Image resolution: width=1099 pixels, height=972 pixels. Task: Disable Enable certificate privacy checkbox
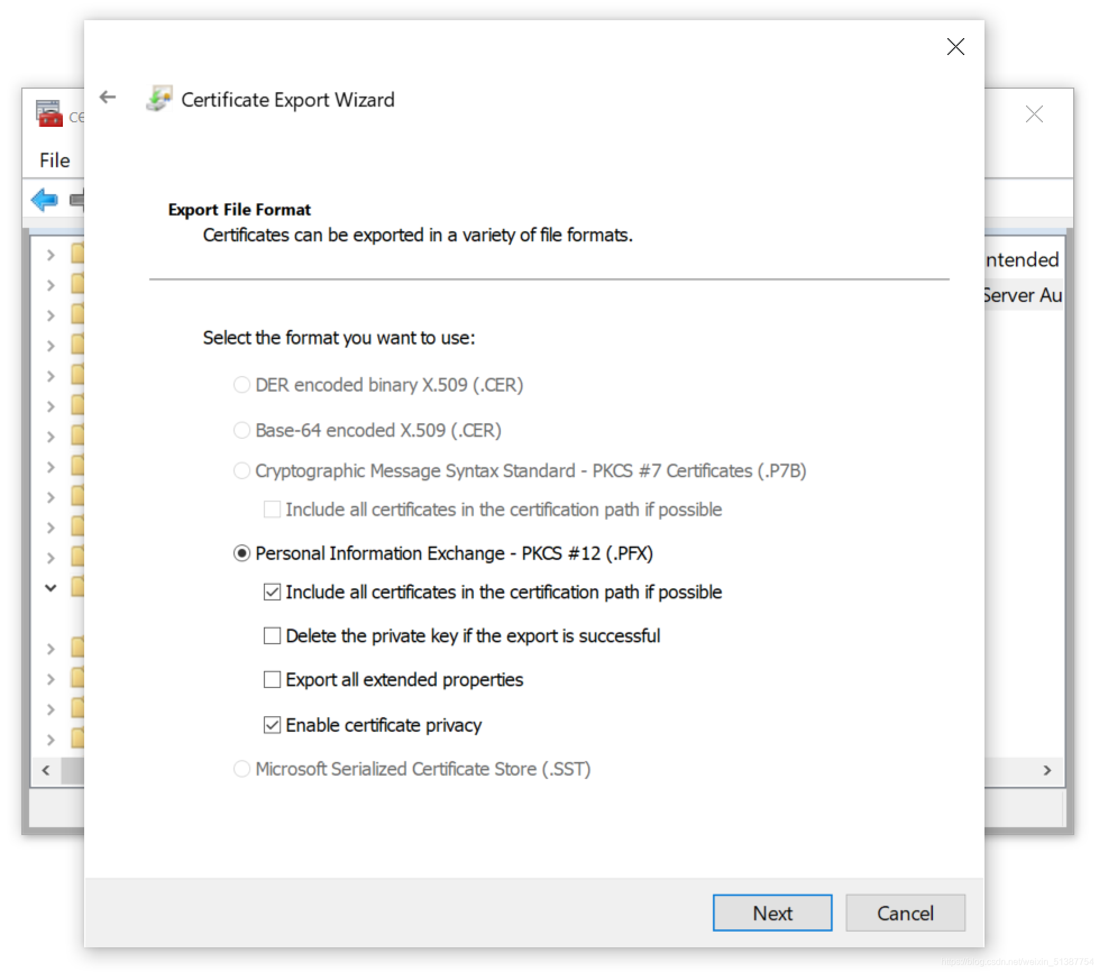[x=272, y=725]
